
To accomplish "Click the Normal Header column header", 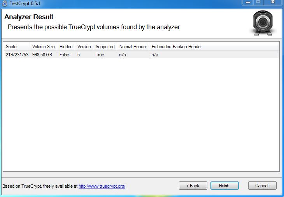I will click(x=133, y=47).
